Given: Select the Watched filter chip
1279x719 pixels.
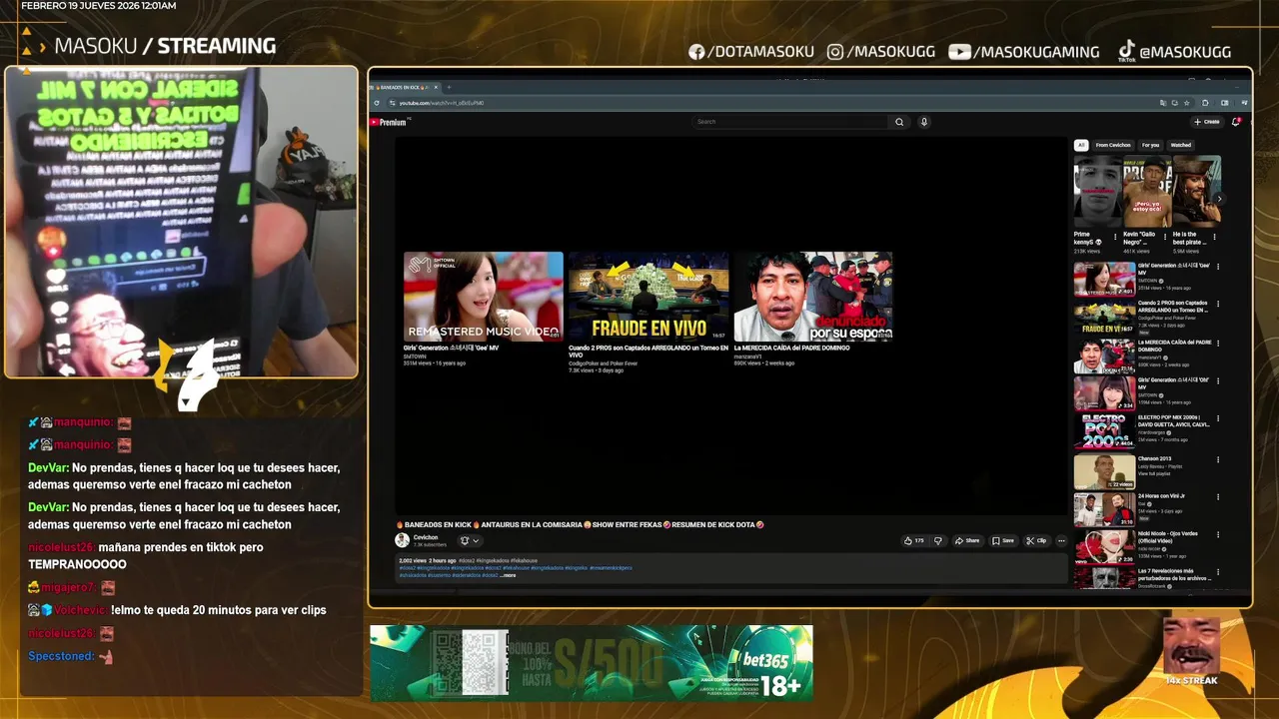Looking at the screenshot, I should click(x=1180, y=145).
